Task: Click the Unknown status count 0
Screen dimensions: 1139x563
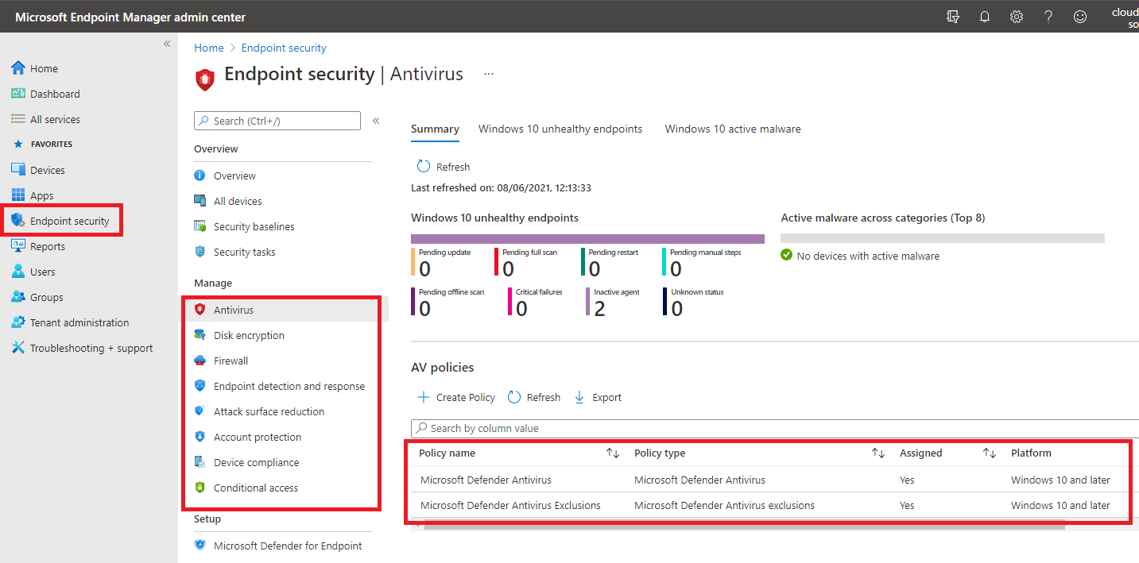Action: coord(677,308)
